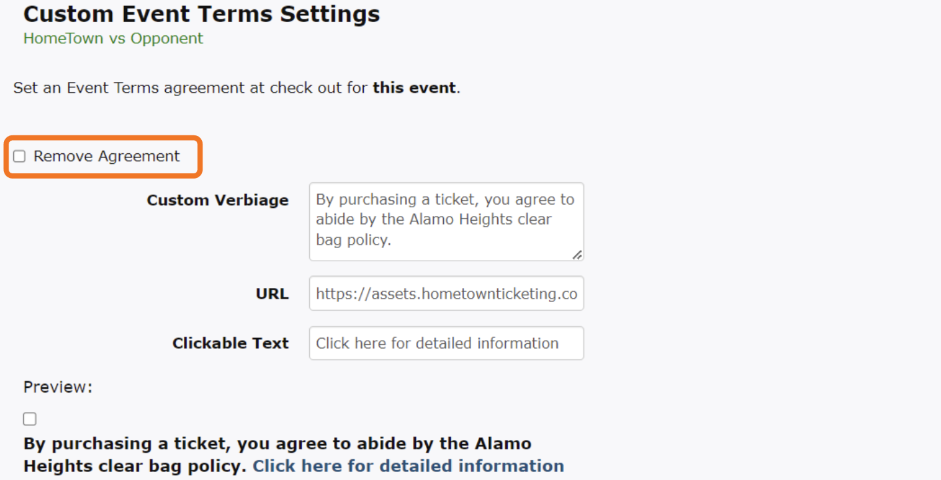Click the bold 'this event' text
This screenshot has width=941, height=480.
pyautogui.click(x=415, y=88)
